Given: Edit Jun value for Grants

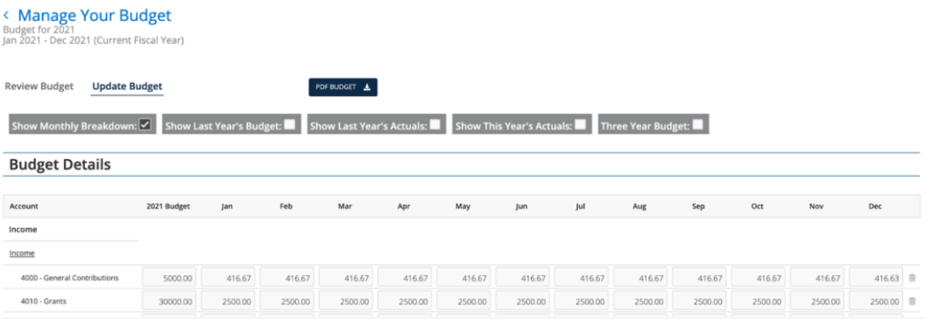Looking at the screenshot, I should pos(523,302).
